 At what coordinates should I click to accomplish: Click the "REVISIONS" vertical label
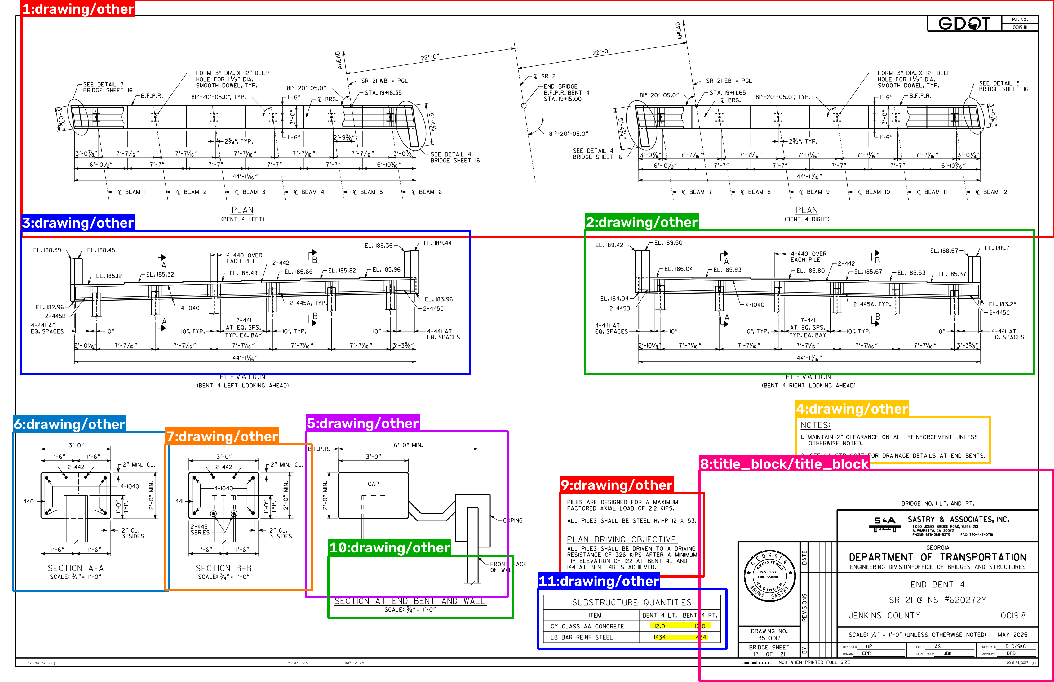[x=805, y=608]
